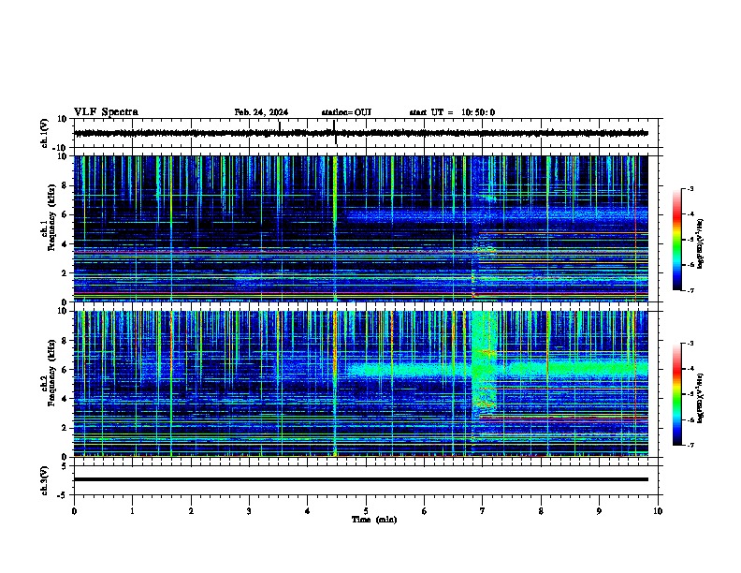This screenshot has width=741, height=573.
Task: Click the time axis tick labeled 5
Action: tap(366, 511)
